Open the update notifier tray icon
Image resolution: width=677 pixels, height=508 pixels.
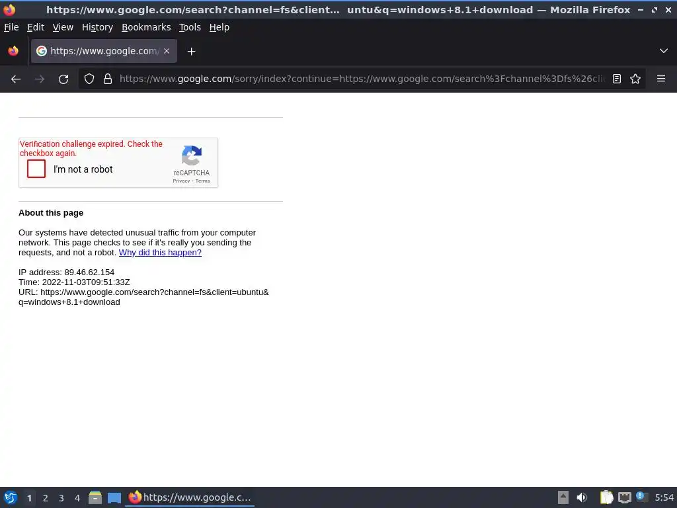pyautogui.click(x=642, y=497)
